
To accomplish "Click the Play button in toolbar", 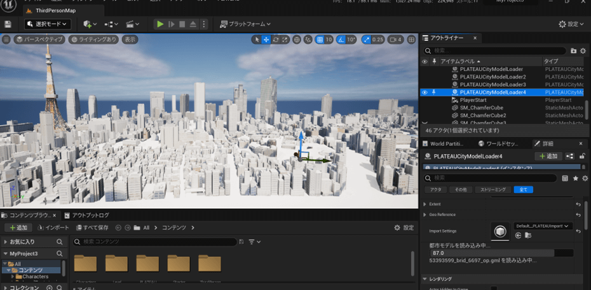I will click(160, 24).
